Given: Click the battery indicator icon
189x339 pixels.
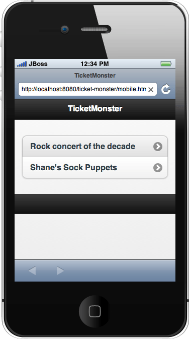Looking at the screenshot, I should click(x=166, y=63).
